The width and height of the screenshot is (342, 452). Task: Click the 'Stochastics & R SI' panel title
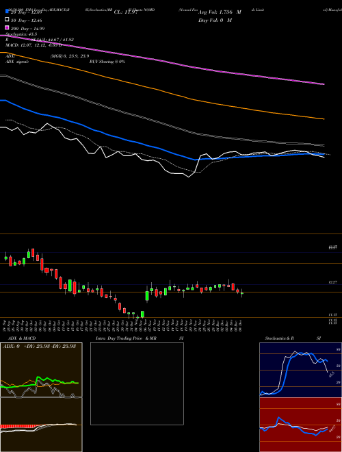pyautogui.click(x=293, y=338)
